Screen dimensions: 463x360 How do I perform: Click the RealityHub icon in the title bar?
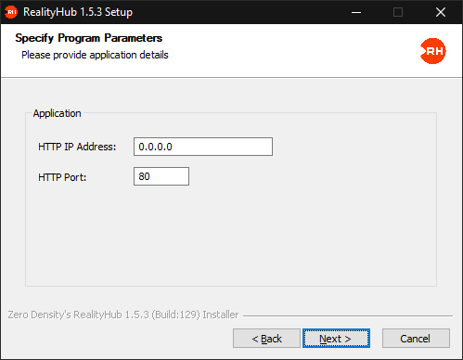(11, 12)
